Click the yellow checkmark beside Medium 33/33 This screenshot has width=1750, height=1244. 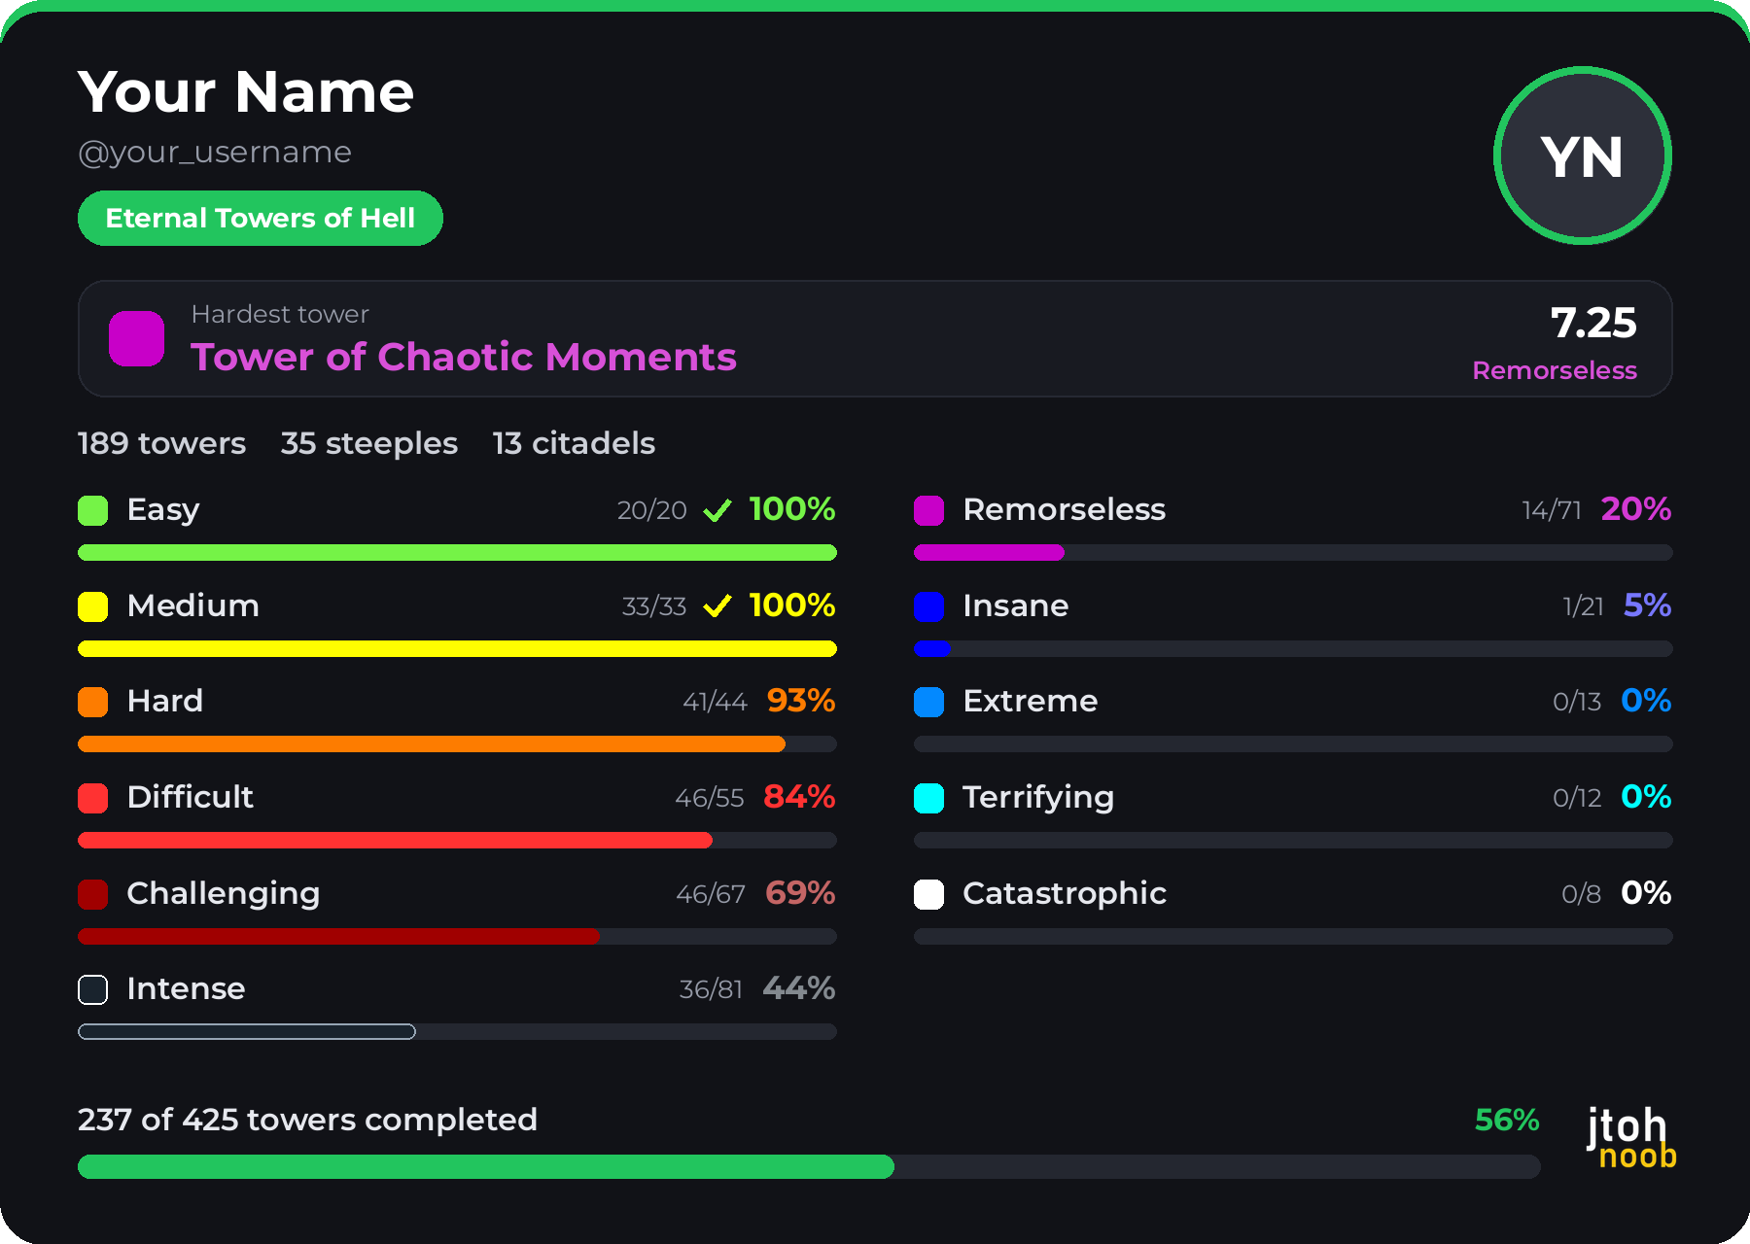[x=717, y=606]
